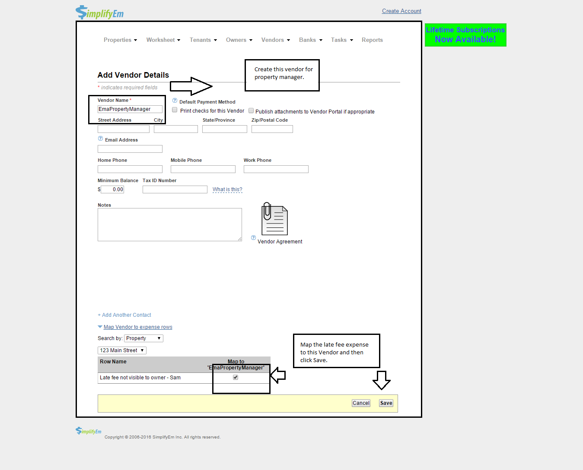The width and height of the screenshot is (583, 470).
Task: Click the small SimplifyEm footer logo
Action: (x=89, y=431)
